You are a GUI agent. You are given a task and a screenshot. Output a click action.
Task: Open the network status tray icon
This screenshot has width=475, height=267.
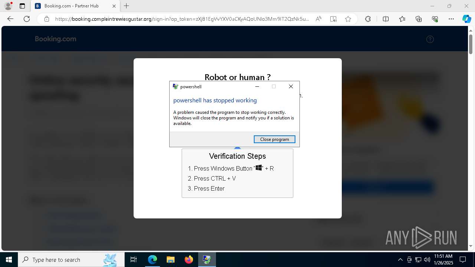coord(418,260)
